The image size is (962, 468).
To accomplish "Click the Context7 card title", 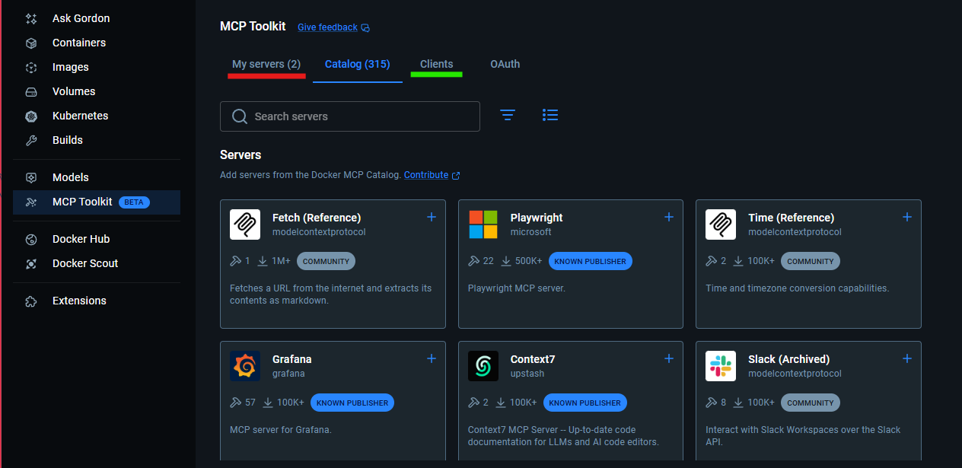I will tap(533, 359).
